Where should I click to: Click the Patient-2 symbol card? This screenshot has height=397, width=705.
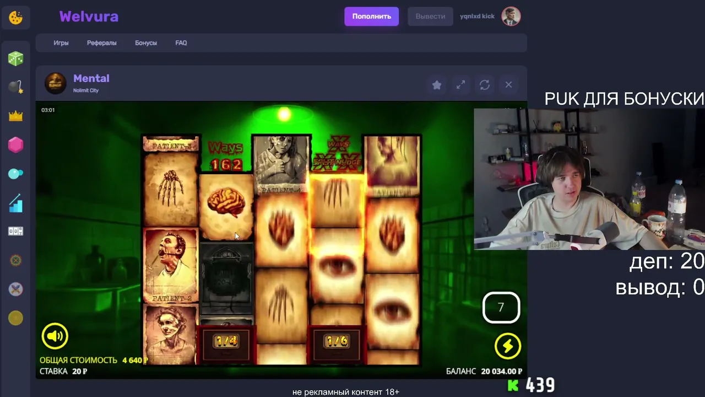click(170, 266)
